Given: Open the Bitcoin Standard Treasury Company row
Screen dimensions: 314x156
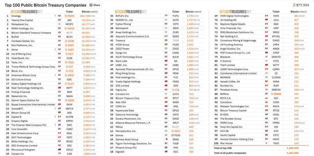Looking at the screenshot, I should point(31,32).
